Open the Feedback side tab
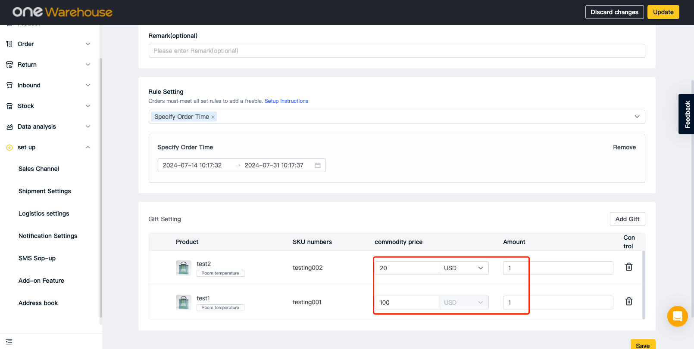This screenshot has width=694, height=349. (x=687, y=114)
